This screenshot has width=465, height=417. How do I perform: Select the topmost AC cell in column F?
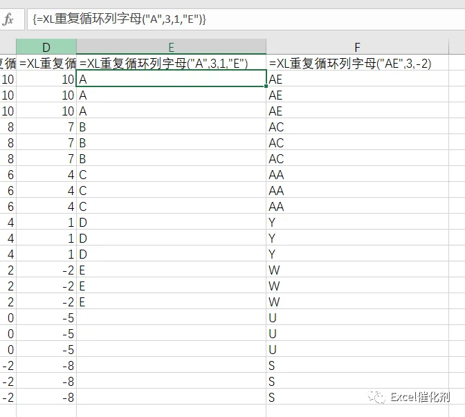click(x=357, y=127)
